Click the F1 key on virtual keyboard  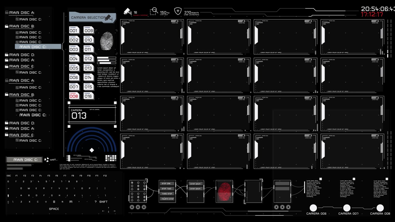click(x=17, y=176)
